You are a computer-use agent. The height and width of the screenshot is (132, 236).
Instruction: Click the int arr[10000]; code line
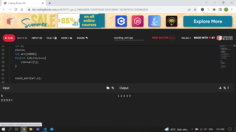point(26,54)
